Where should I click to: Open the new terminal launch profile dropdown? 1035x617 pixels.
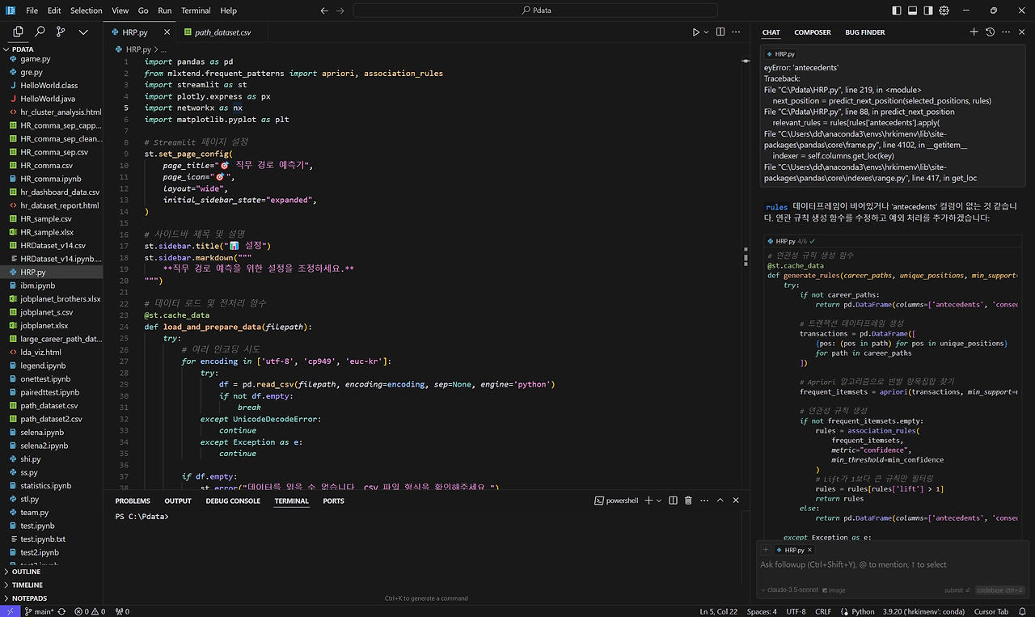659,501
